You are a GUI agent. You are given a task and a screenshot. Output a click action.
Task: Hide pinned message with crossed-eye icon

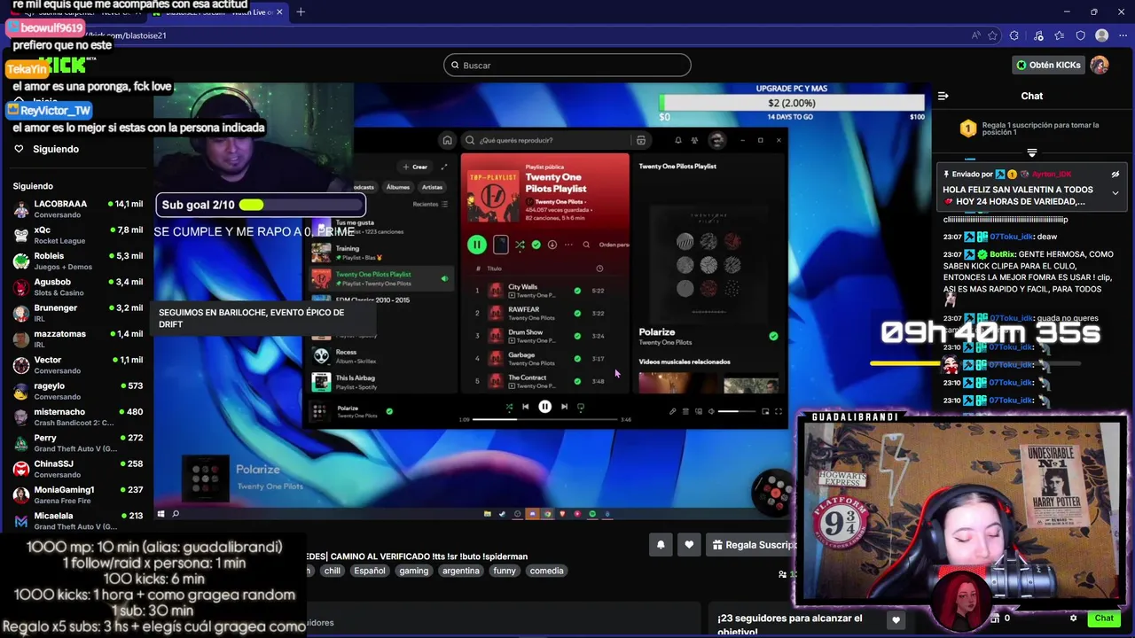[x=1115, y=175]
